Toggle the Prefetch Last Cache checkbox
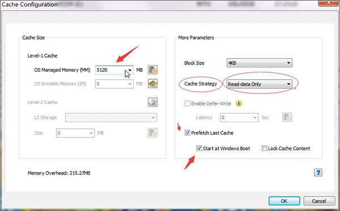Screen dimensions: 340x211 (188, 133)
